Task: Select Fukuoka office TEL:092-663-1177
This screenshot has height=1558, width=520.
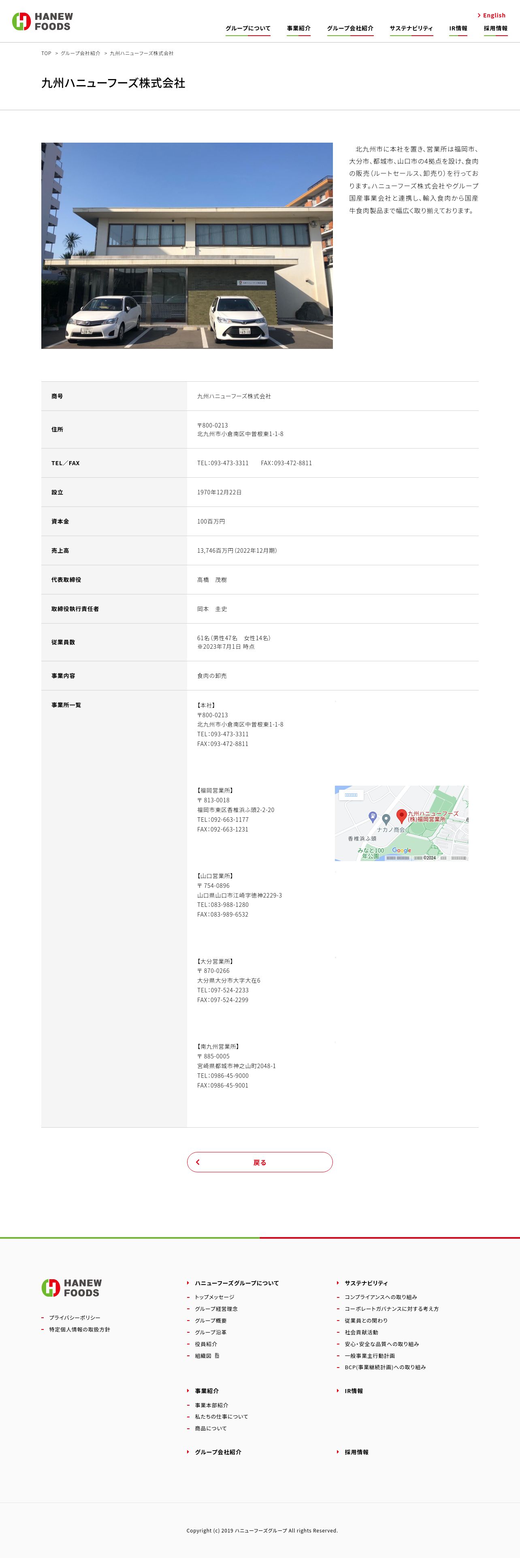Action: [x=222, y=820]
